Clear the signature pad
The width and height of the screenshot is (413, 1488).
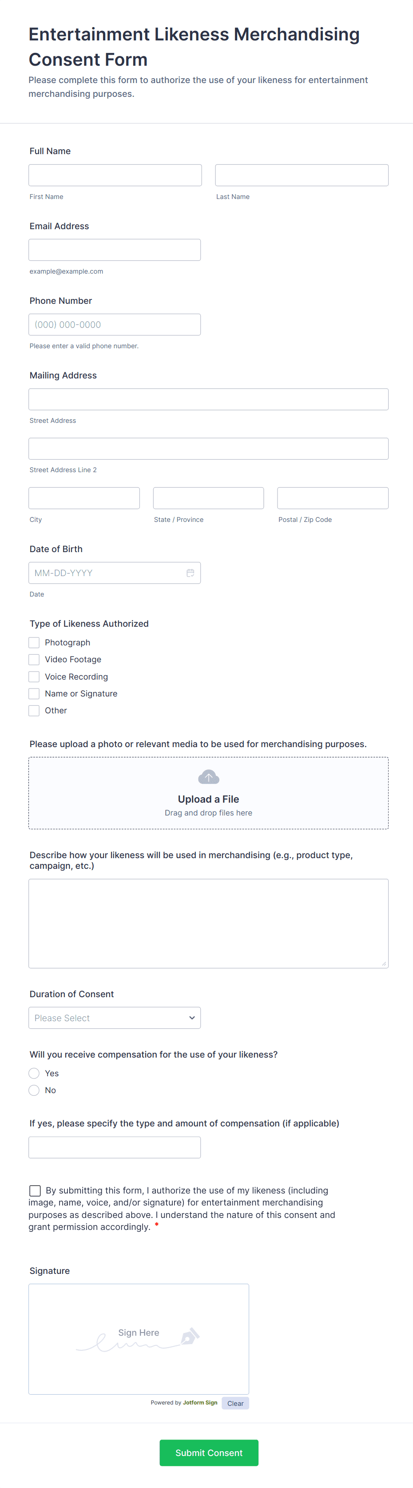[x=235, y=1403]
